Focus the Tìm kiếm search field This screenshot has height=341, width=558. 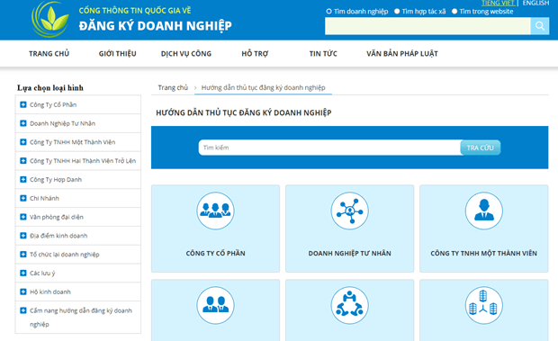(x=329, y=148)
